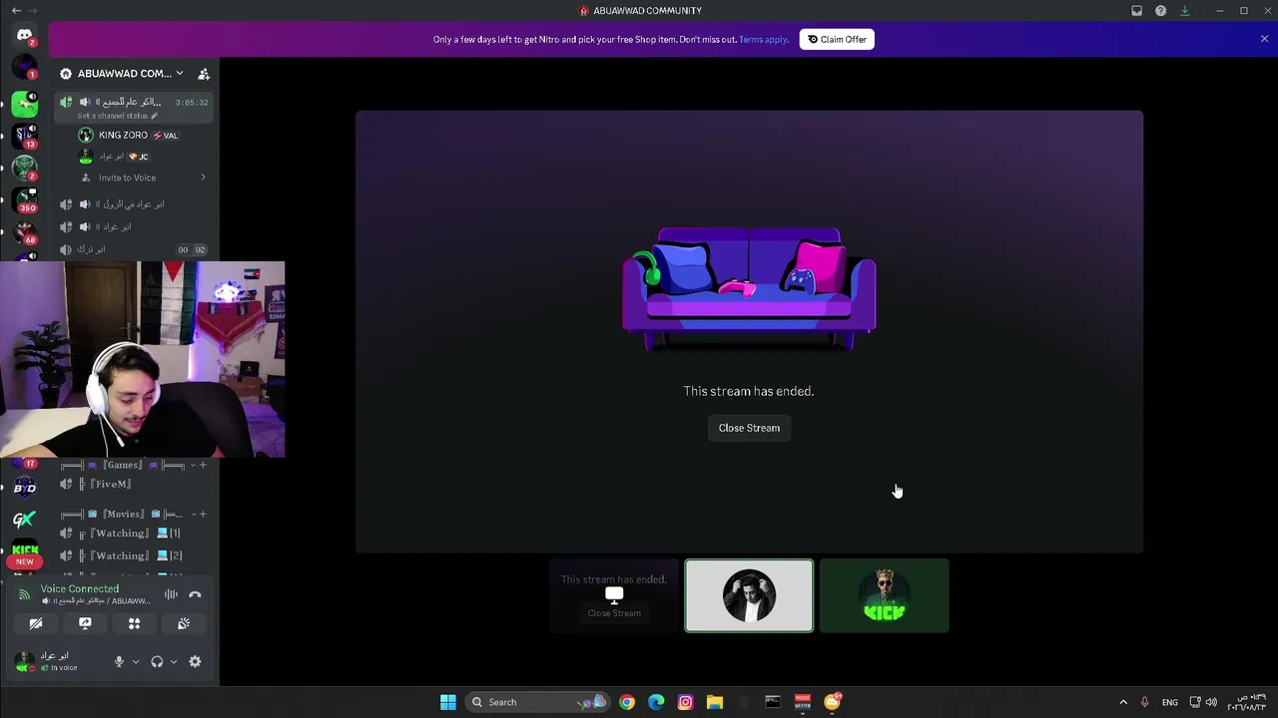This screenshot has height=718, width=1278.
Task: Click Close Stream under the couch image
Action: tap(749, 428)
